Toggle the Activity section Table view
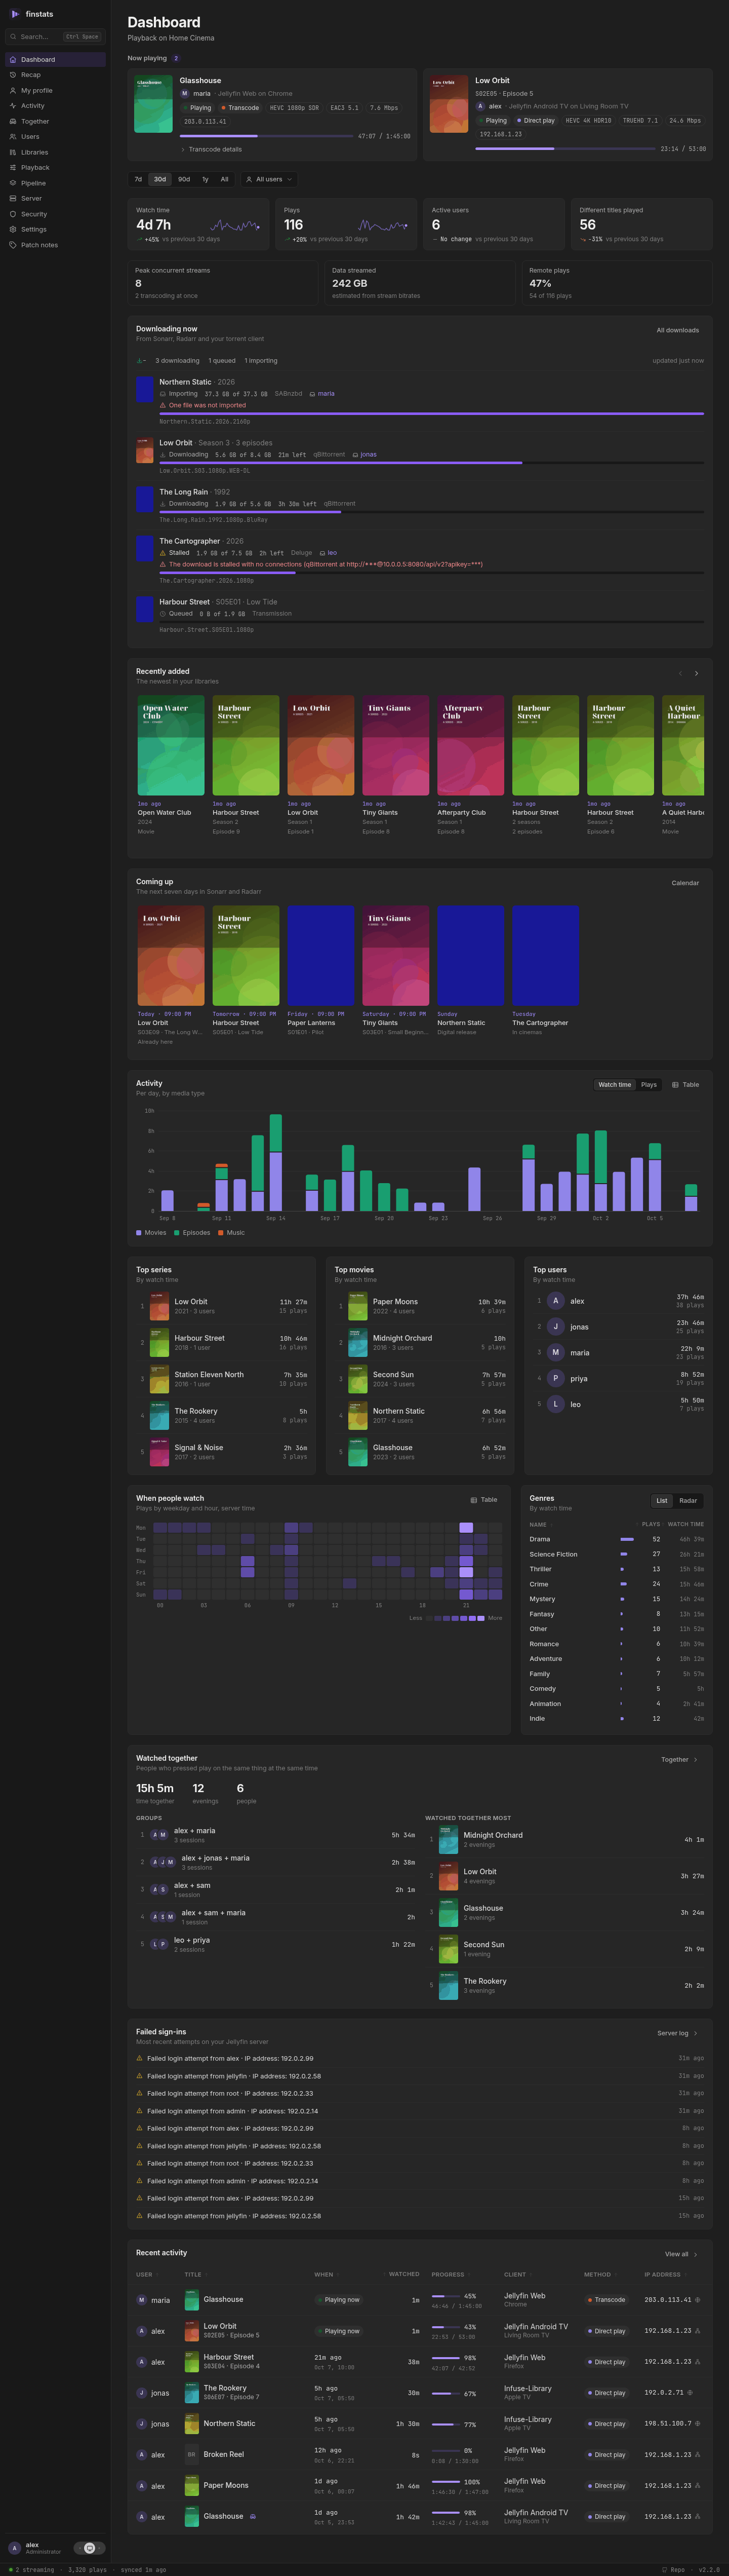Viewport: 729px width, 2576px height. click(685, 1084)
